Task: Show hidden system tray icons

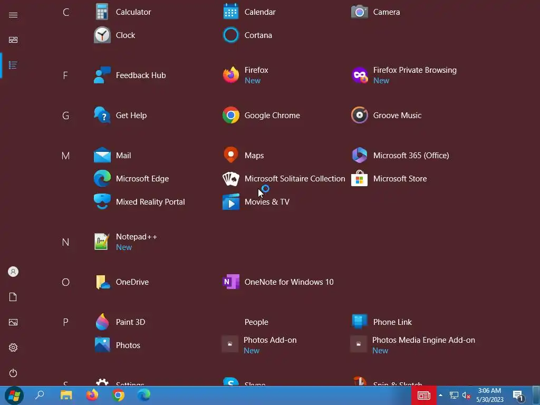Action: point(440,396)
